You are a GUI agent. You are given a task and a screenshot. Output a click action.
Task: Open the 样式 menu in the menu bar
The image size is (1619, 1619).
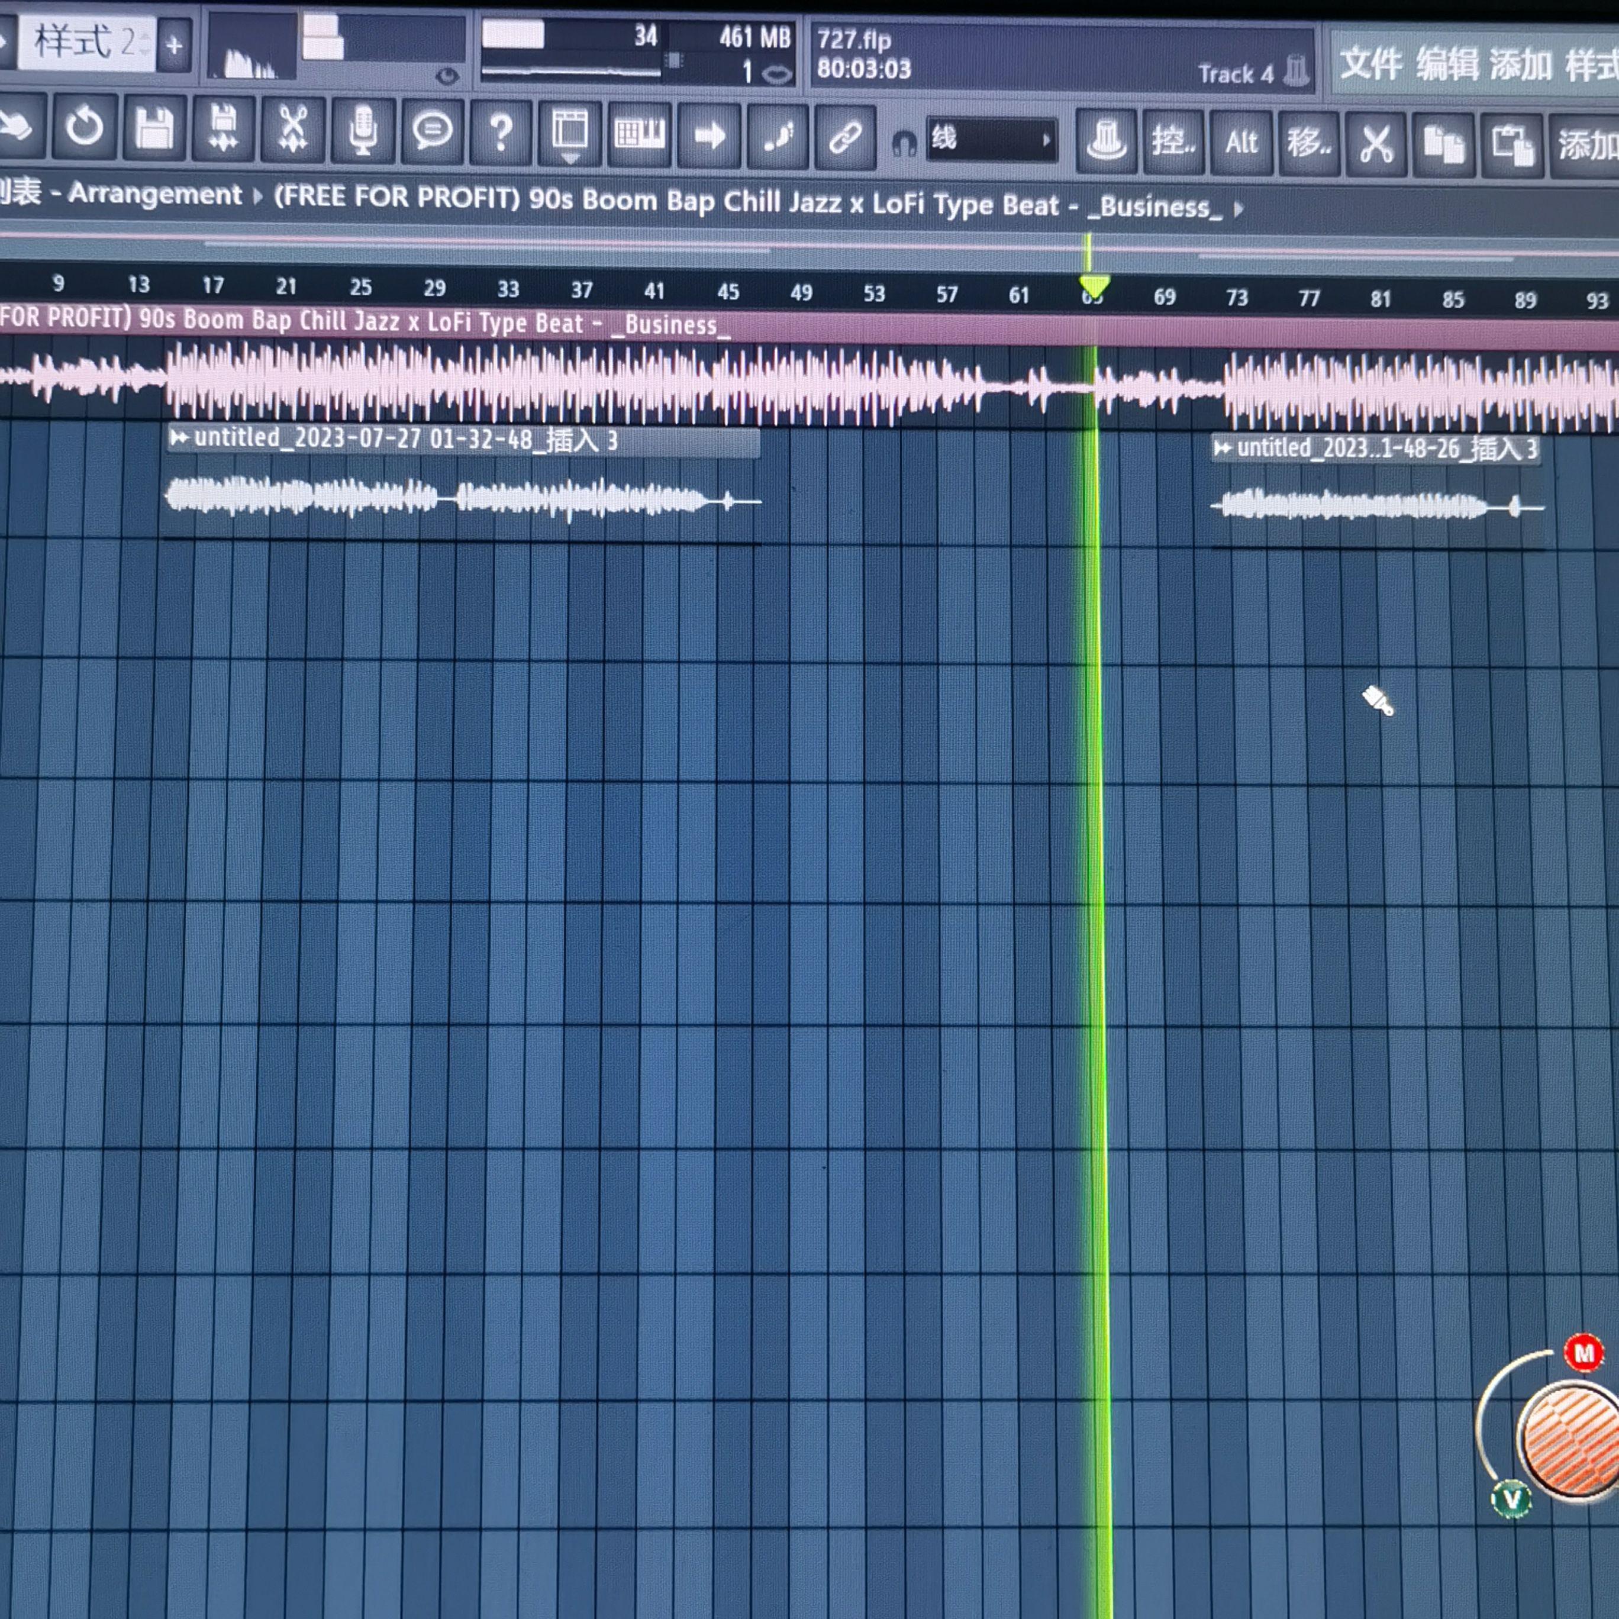click(1591, 66)
